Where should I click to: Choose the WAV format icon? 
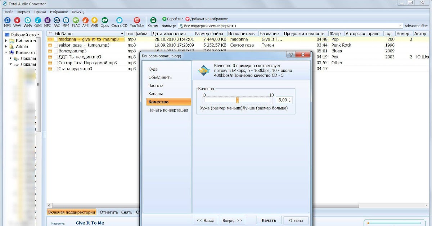17,20
